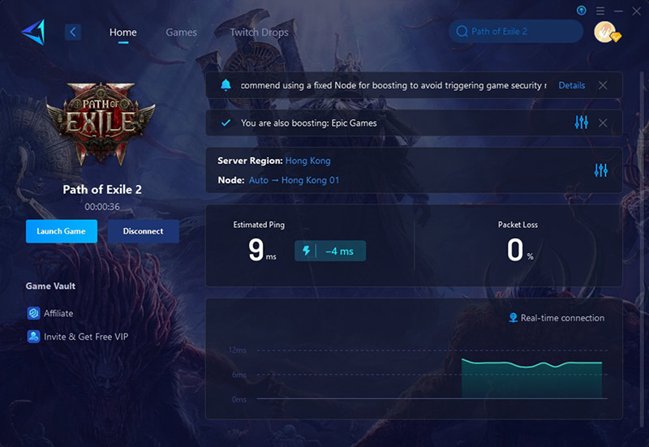Click the 00:00:36 session timer

tap(102, 207)
